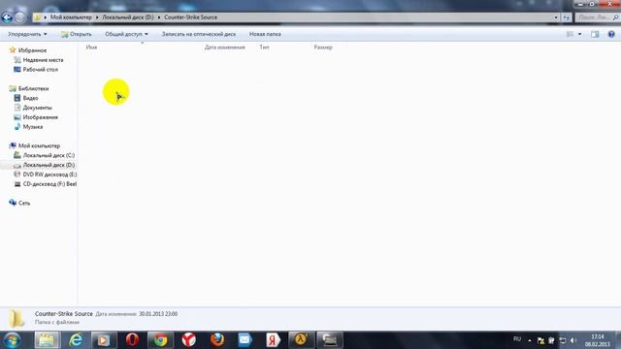Viewport: 621px width, 349px height.
Task: Open the volume speaker tray icon
Action: pyautogui.click(x=573, y=340)
